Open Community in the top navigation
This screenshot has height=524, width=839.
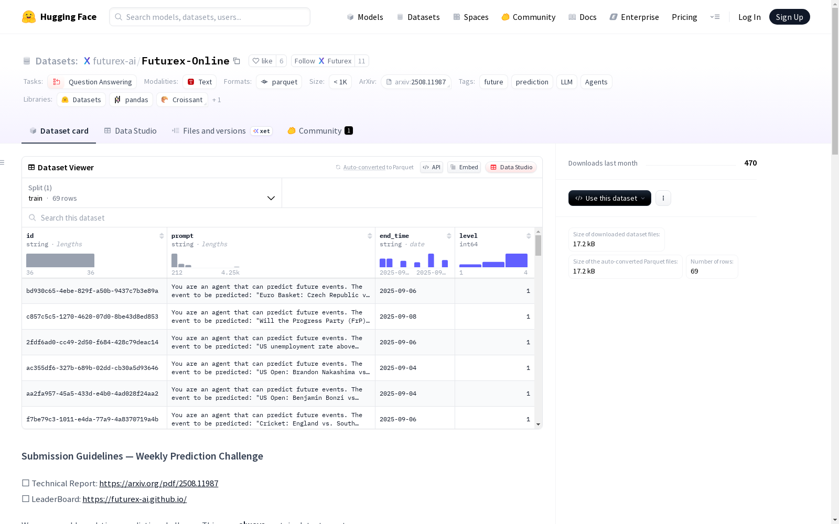(x=529, y=17)
